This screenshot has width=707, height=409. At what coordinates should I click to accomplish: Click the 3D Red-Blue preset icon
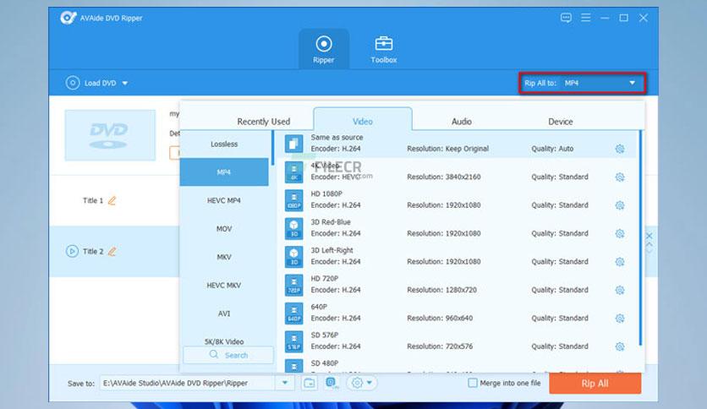point(294,229)
